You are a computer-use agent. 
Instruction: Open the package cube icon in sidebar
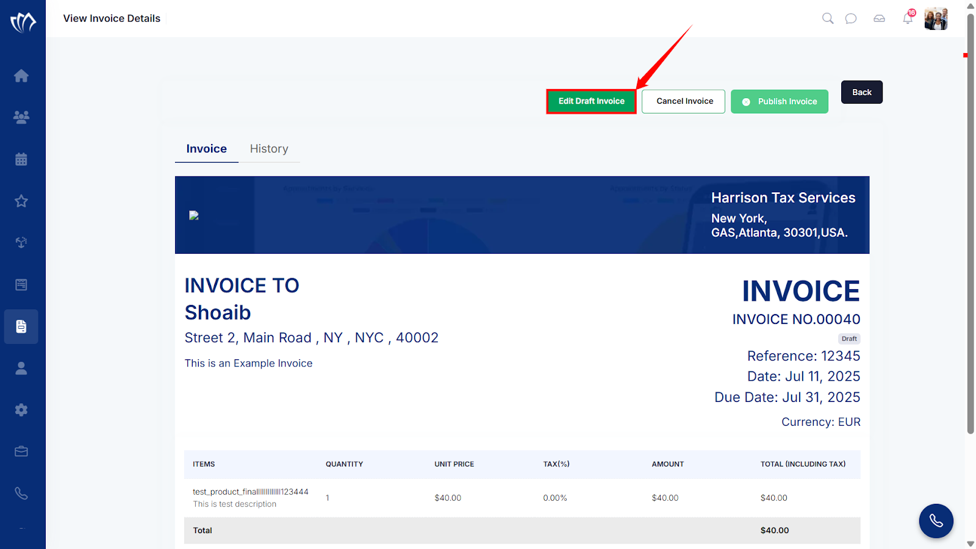[x=21, y=243]
